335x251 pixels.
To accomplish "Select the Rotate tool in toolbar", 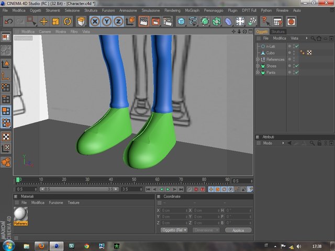I will (x=68, y=21).
